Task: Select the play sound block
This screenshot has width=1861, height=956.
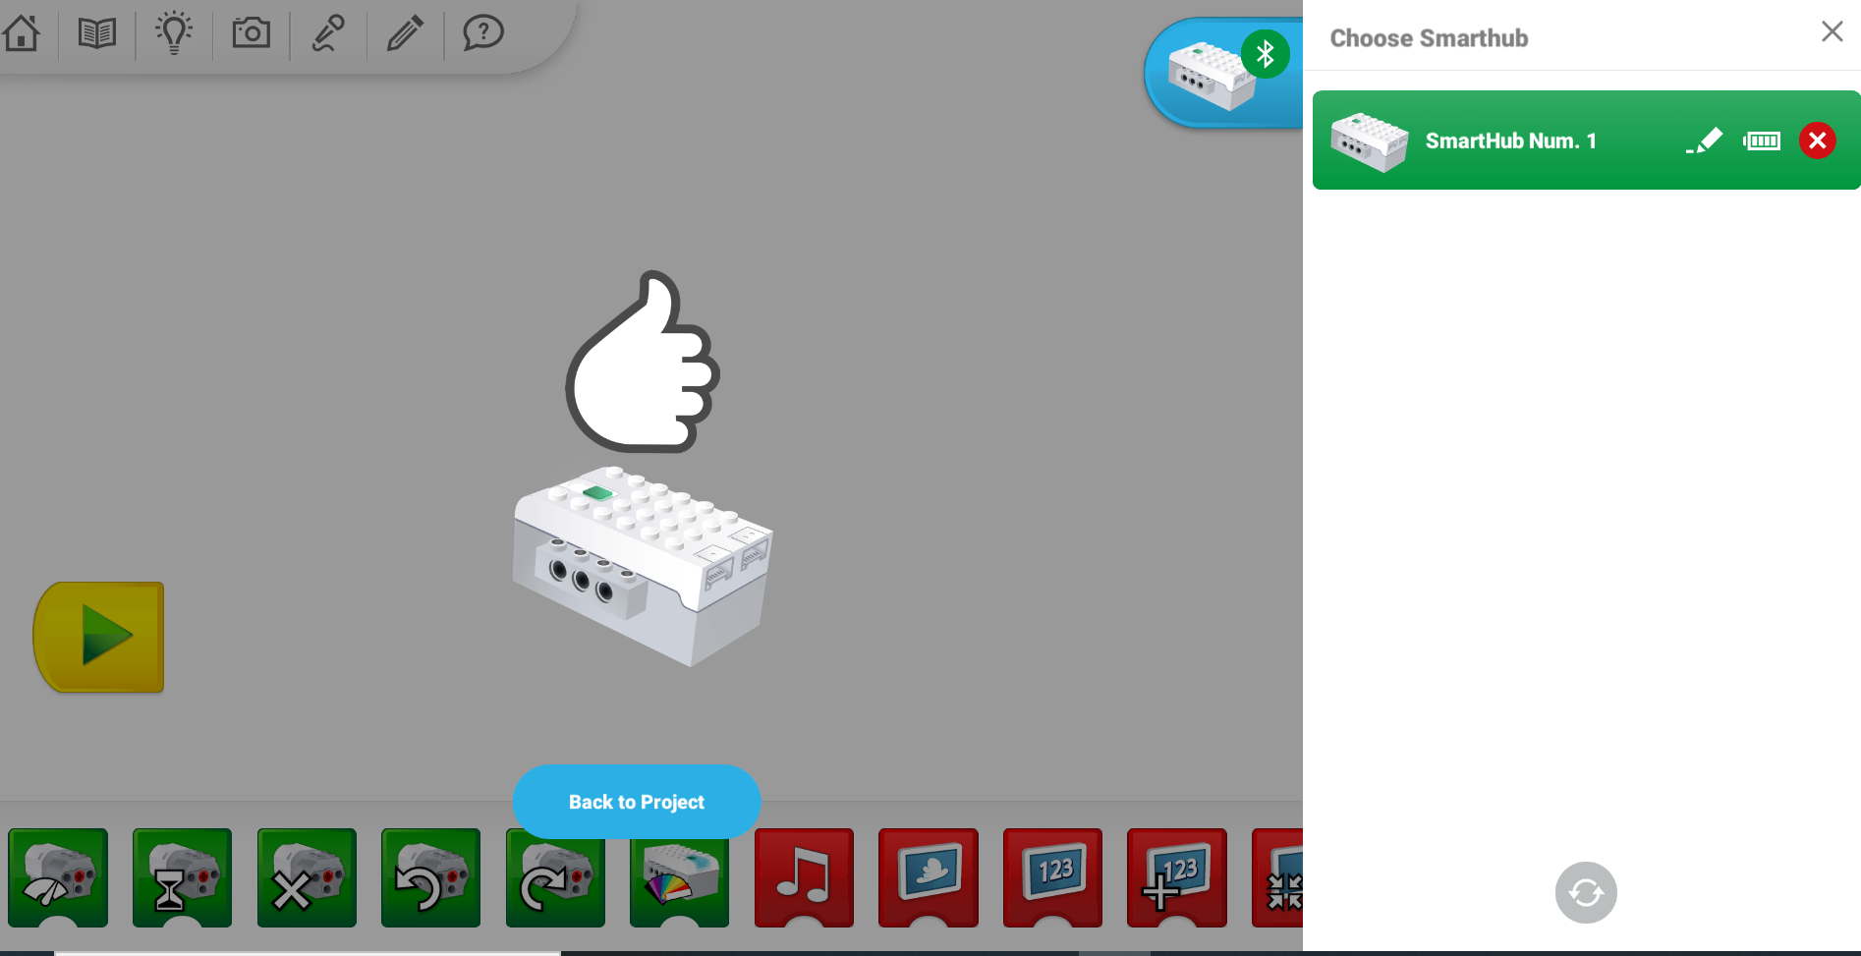Action: [x=804, y=877]
